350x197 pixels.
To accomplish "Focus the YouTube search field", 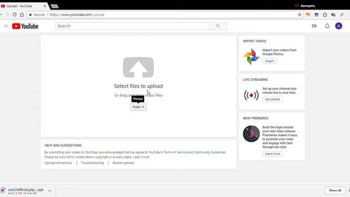I will tap(132, 26).
